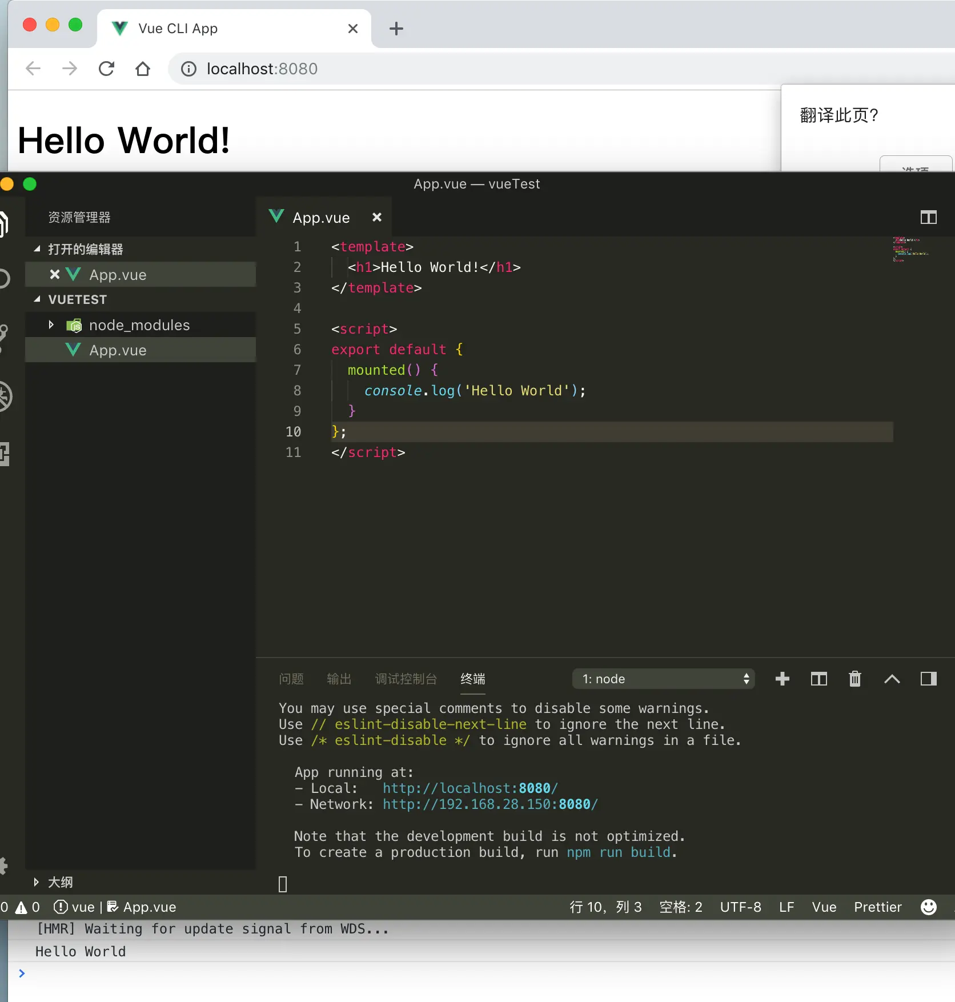Switch to the Problems (问题) panel tab
This screenshot has width=955, height=1002.
click(291, 679)
